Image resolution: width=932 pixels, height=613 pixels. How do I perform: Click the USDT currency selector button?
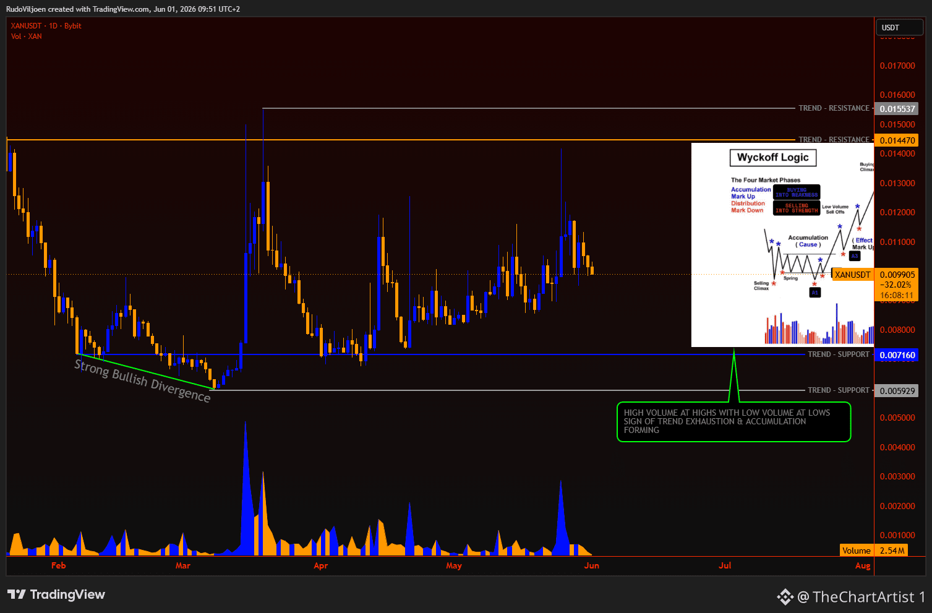[899, 27]
